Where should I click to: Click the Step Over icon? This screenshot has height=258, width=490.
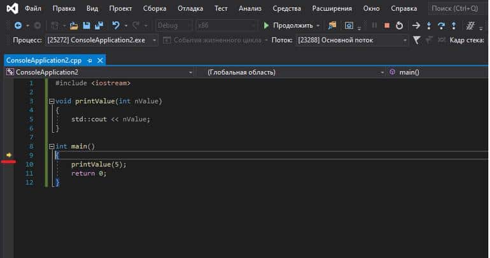coord(441,25)
